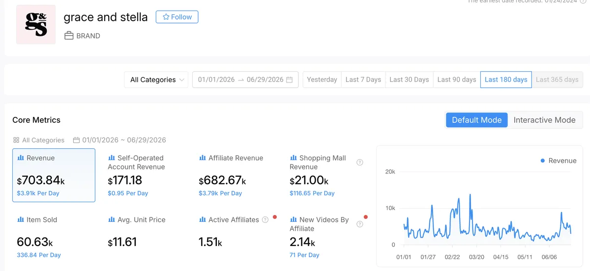This screenshot has width=590, height=271.
Task: Click the $116.65 Per Day text
Action: [x=312, y=193]
